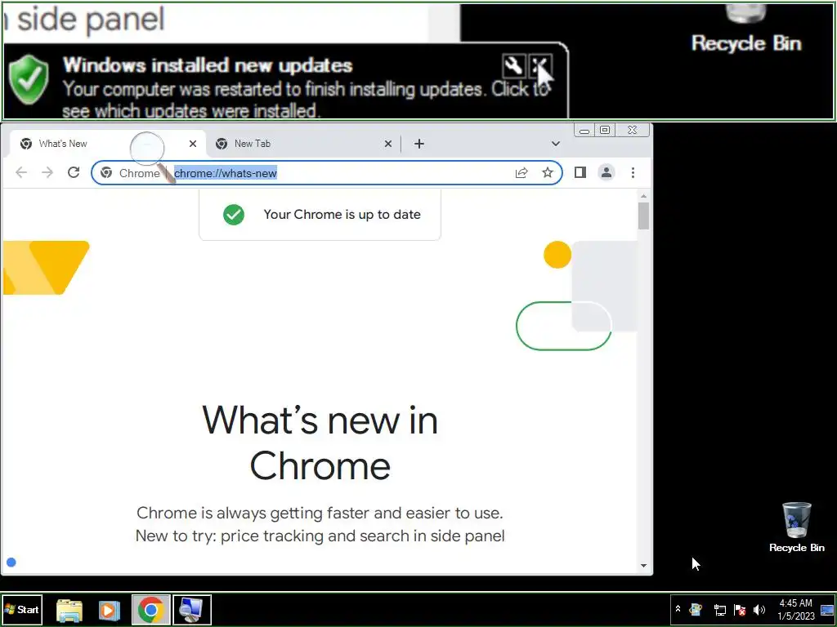
Task: Open the Action Center flag icon
Action: point(739,609)
